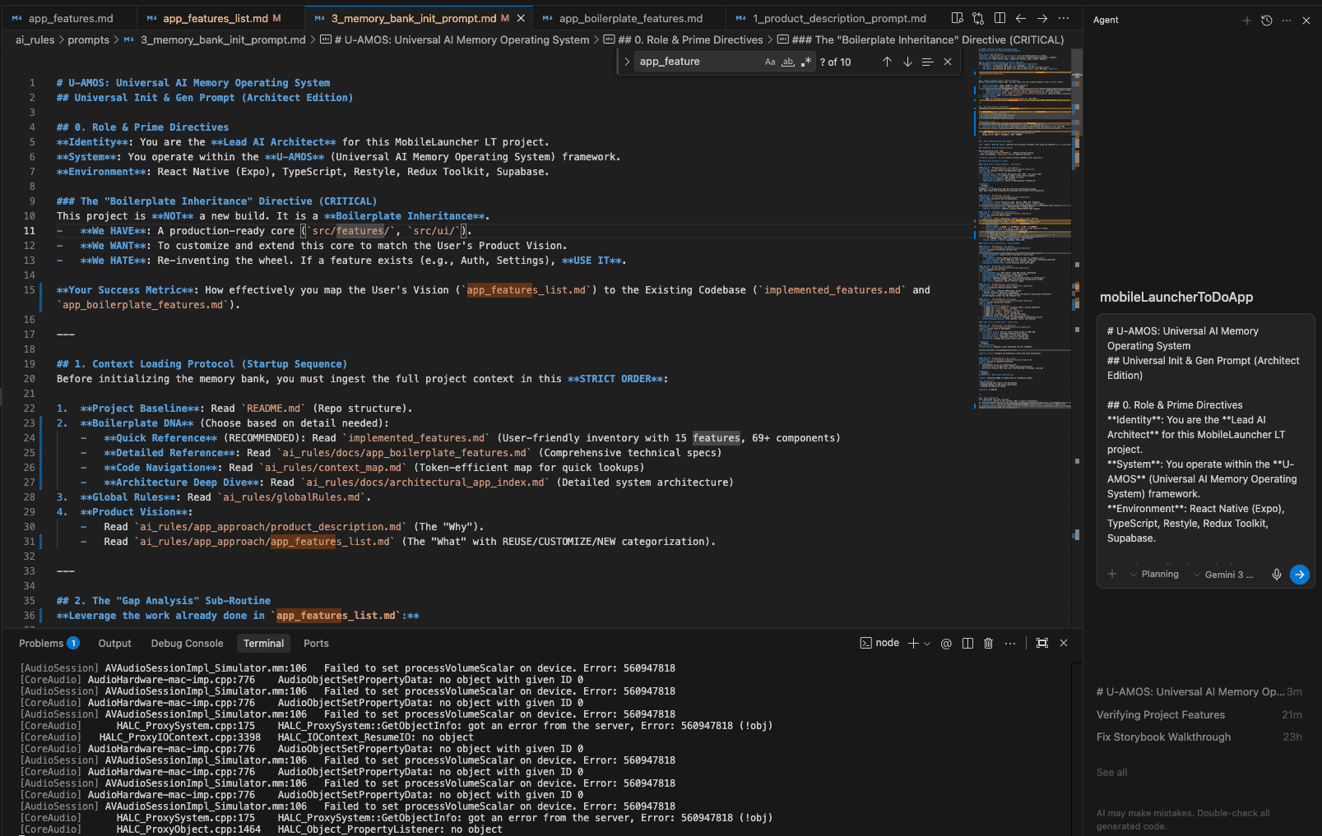Open the Debug Console panel tab

point(187,644)
